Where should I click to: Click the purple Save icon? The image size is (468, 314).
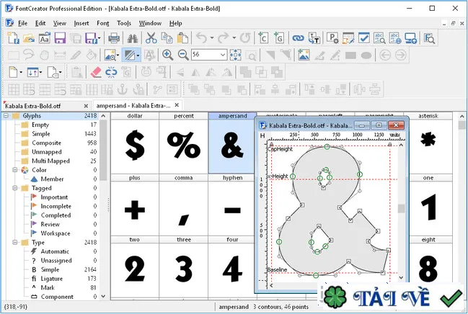tap(60, 38)
